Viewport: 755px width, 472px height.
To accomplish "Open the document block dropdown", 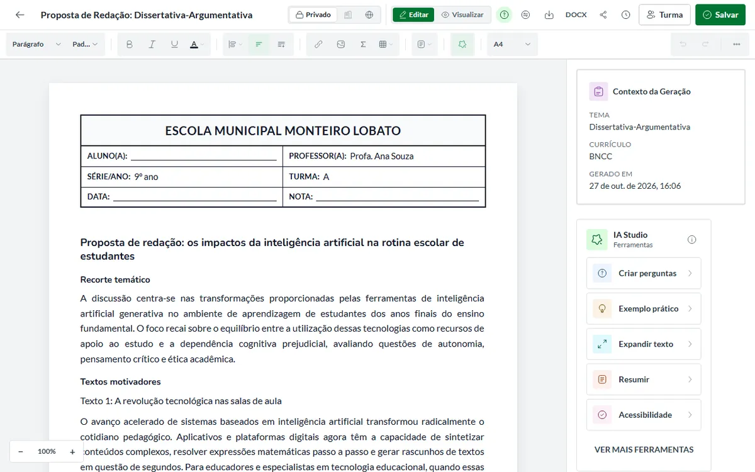I will coord(425,45).
